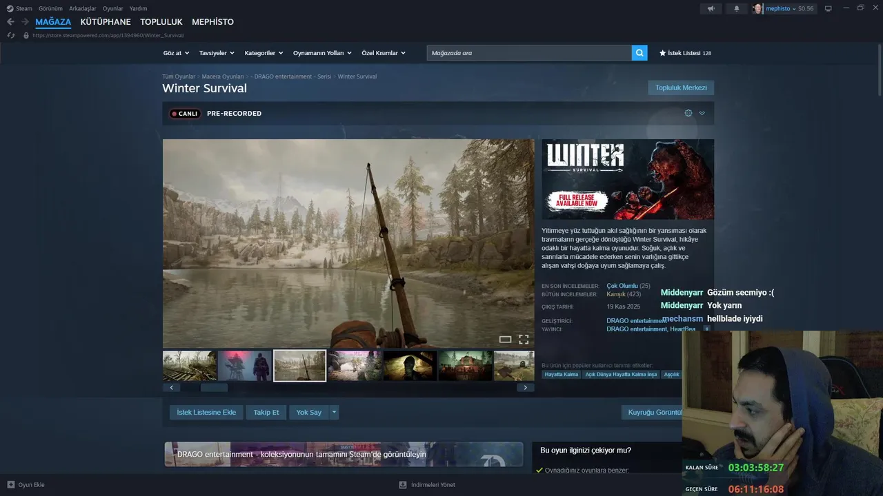Select the dark yellow-lit face thumbnail
The width and height of the screenshot is (883, 496).
click(410, 366)
